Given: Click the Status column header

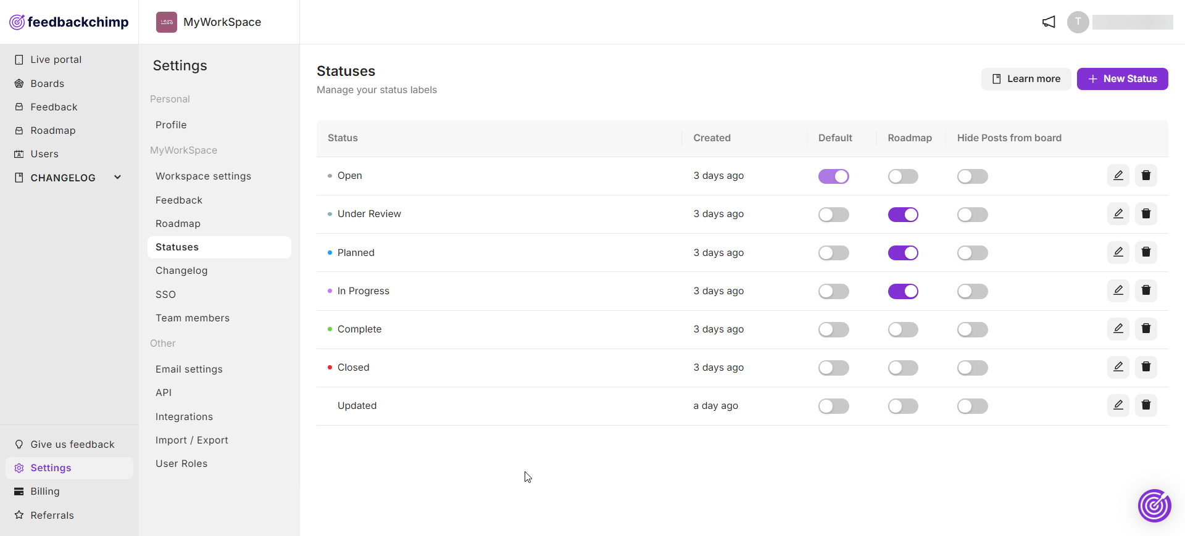Looking at the screenshot, I should [x=343, y=138].
